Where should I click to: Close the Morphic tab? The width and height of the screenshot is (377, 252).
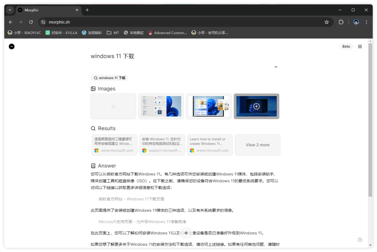(77, 10)
